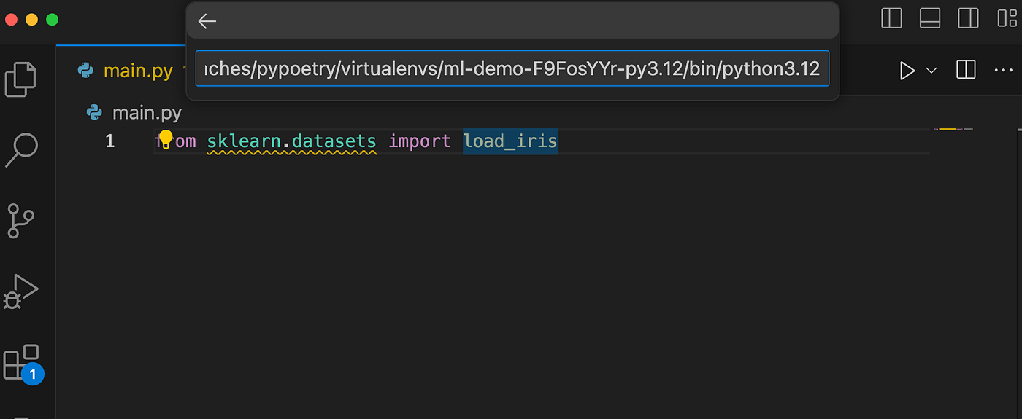Toggle the secondary side bar layout
1022x419 pixels.
pos(968,18)
